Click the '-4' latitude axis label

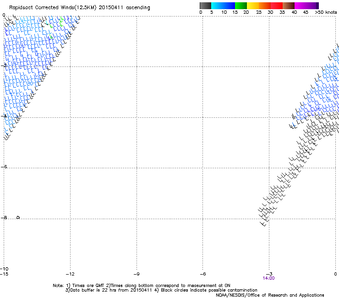(x=4, y=116)
